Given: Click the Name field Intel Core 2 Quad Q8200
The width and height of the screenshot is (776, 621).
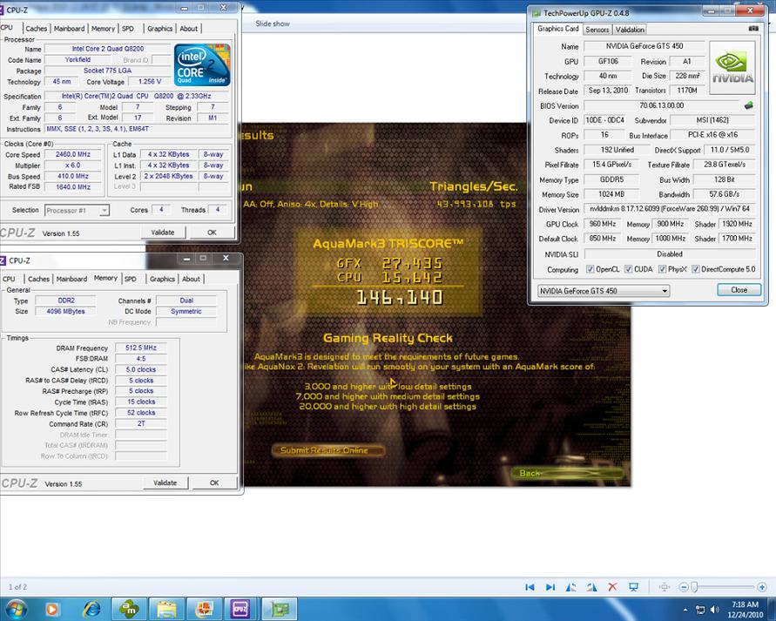Looking at the screenshot, I should coord(108,49).
